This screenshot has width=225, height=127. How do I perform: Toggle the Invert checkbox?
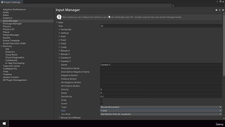click(101, 103)
